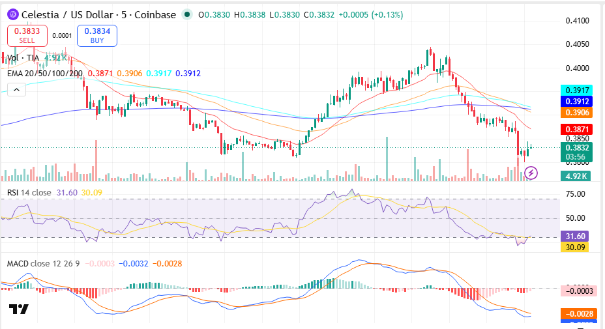
Task: Collapse the indicator legend chevron
Action: tap(16, 90)
